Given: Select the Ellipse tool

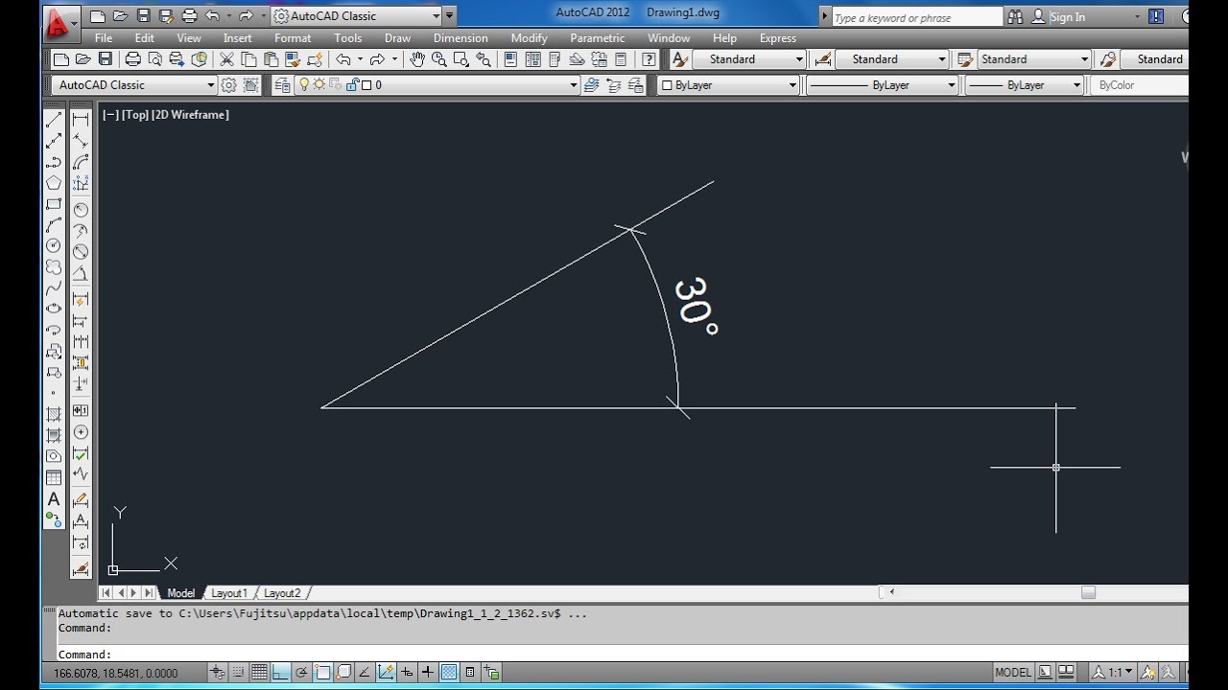Looking at the screenshot, I should pyautogui.click(x=54, y=309).
